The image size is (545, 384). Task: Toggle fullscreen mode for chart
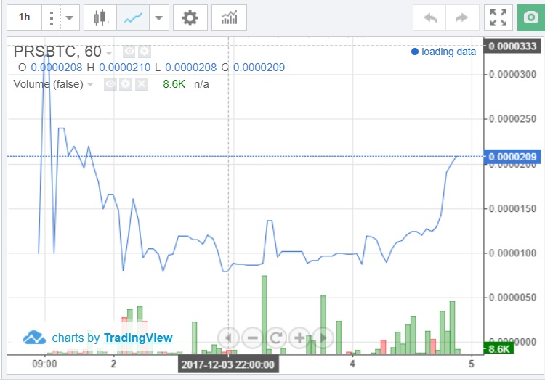coord(498,17)
